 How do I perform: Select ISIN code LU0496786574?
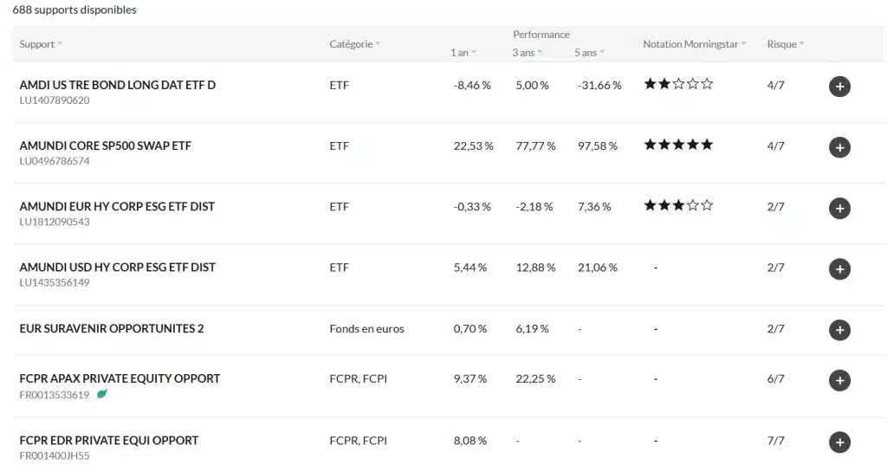tap(55, 161)
